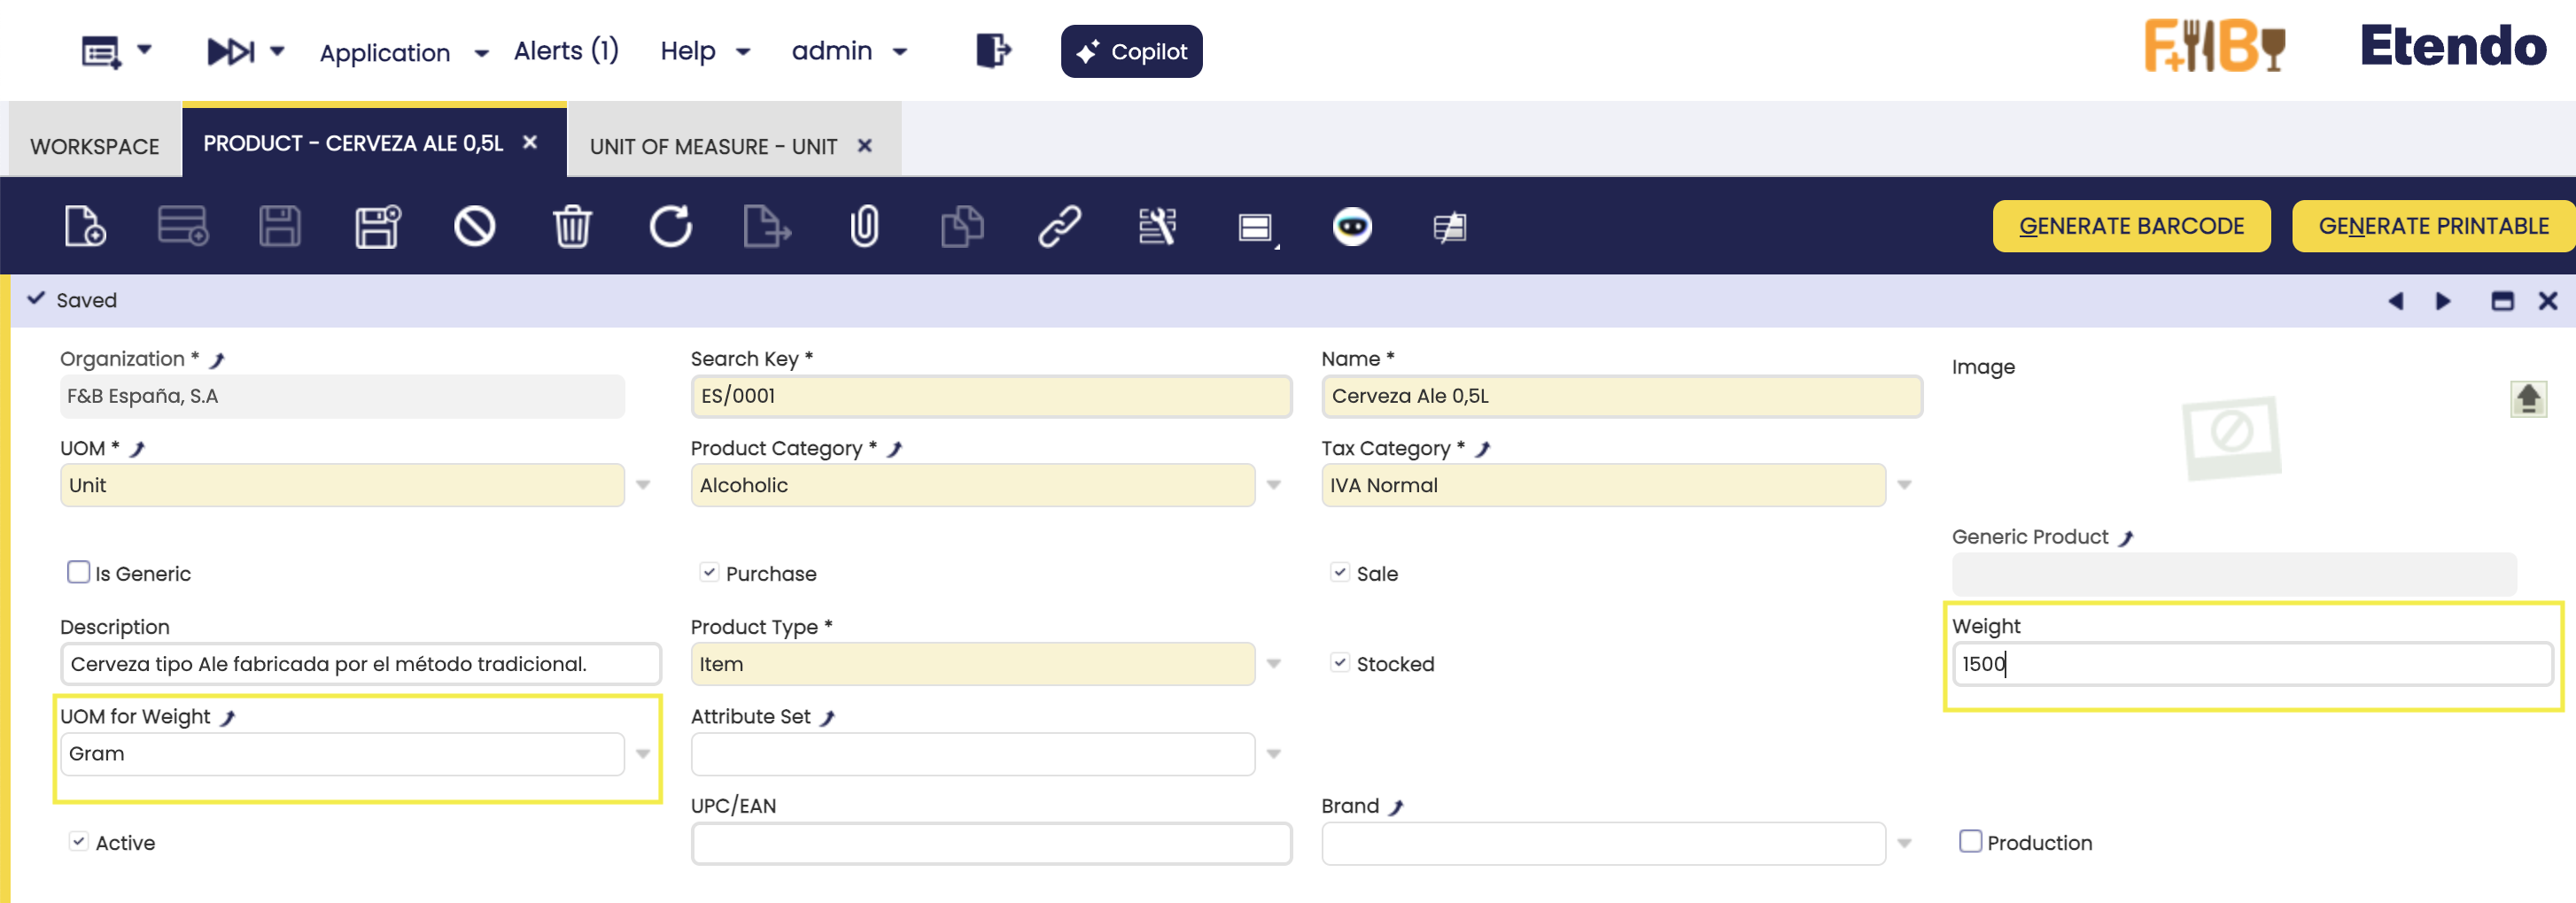2576x903 pixels.
Task: Switch to the Unit of Measure - Unit tab
Action: [713, 147]
